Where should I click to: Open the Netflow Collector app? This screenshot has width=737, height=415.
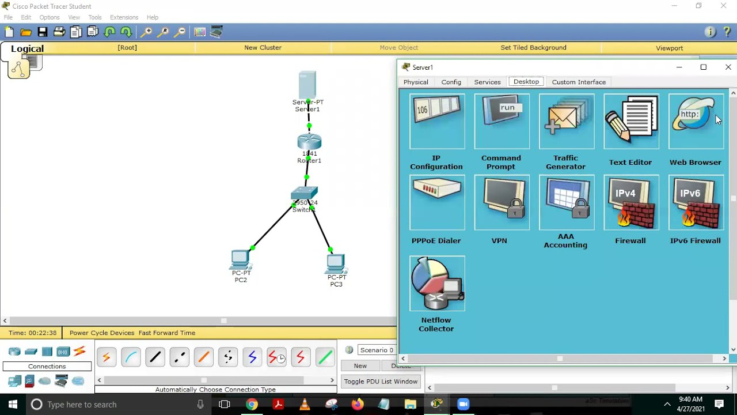[x=437, y=284]
